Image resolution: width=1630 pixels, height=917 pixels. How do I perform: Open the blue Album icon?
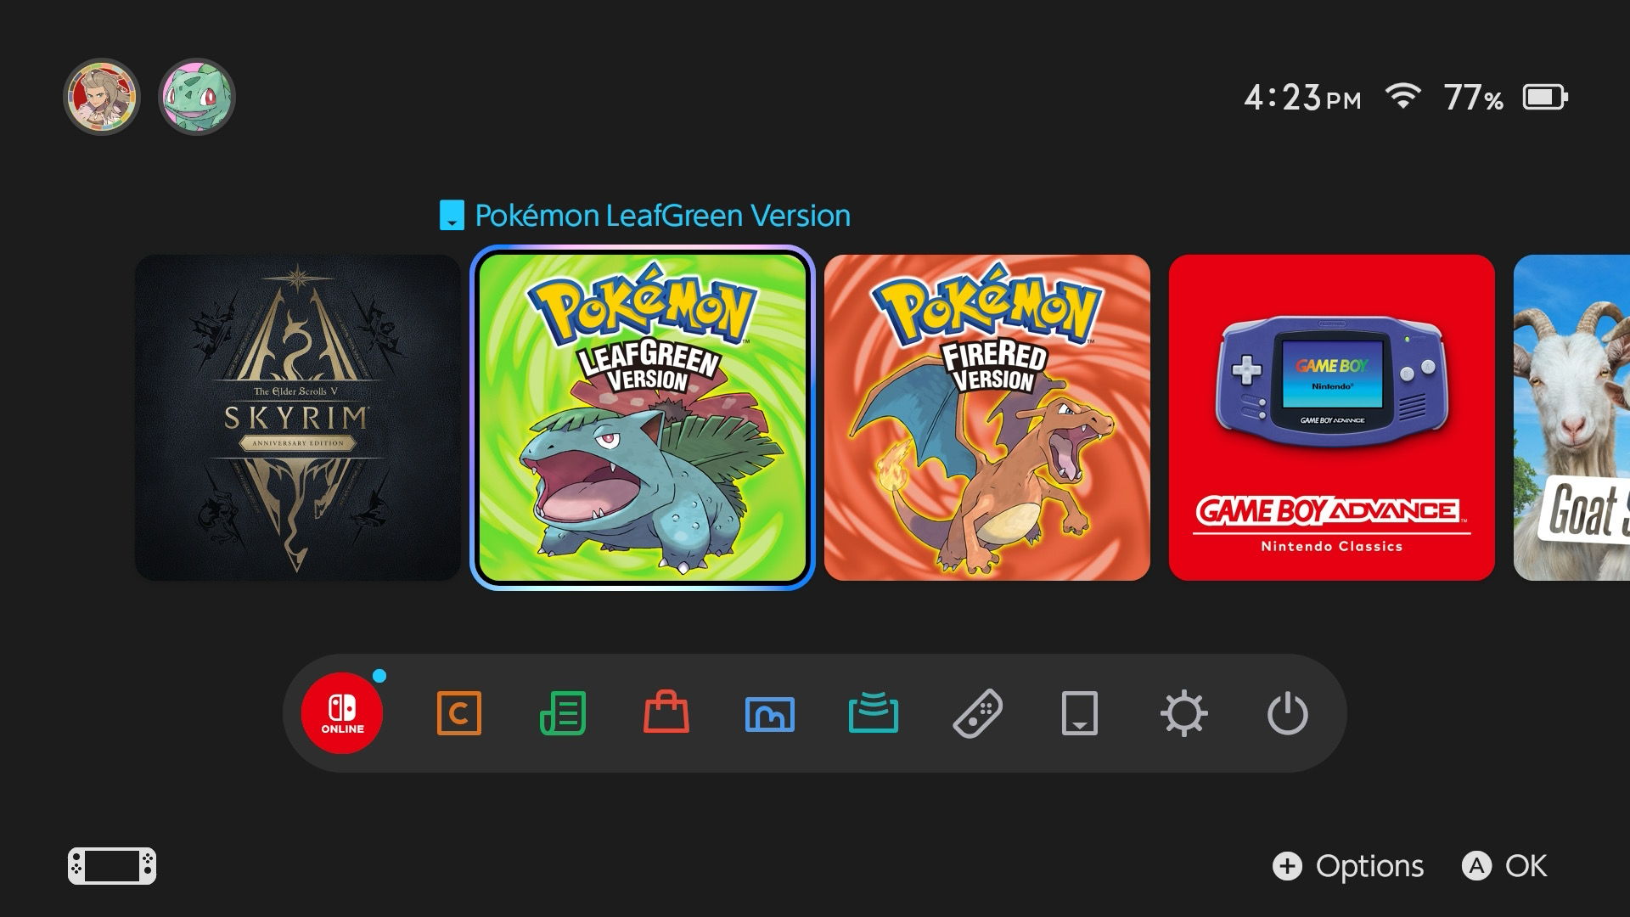[770, 713]
